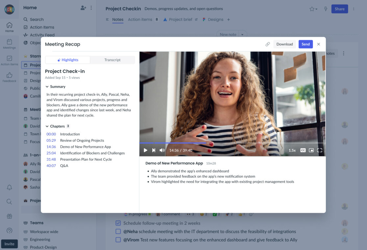Click the Invite button
The image size is (367, 250).
(9, 244)
